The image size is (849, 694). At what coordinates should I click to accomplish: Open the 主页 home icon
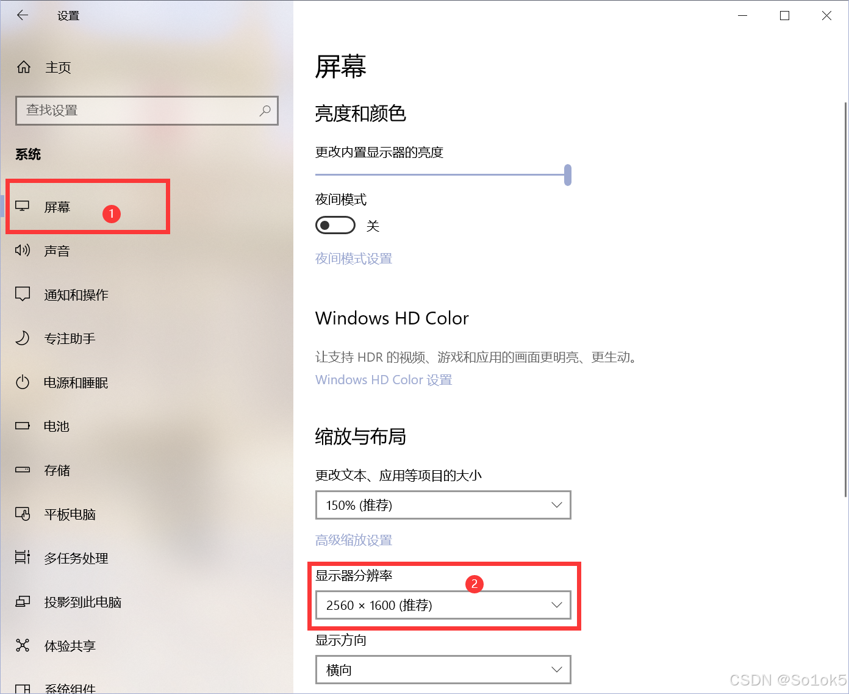tap(24, 67)
